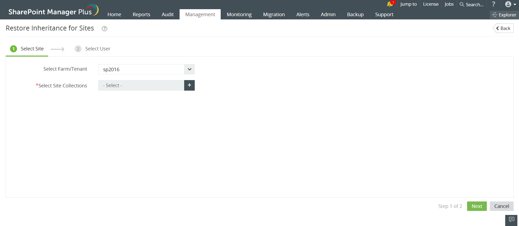Click the page help icon beside title

(x=104, y=29)
